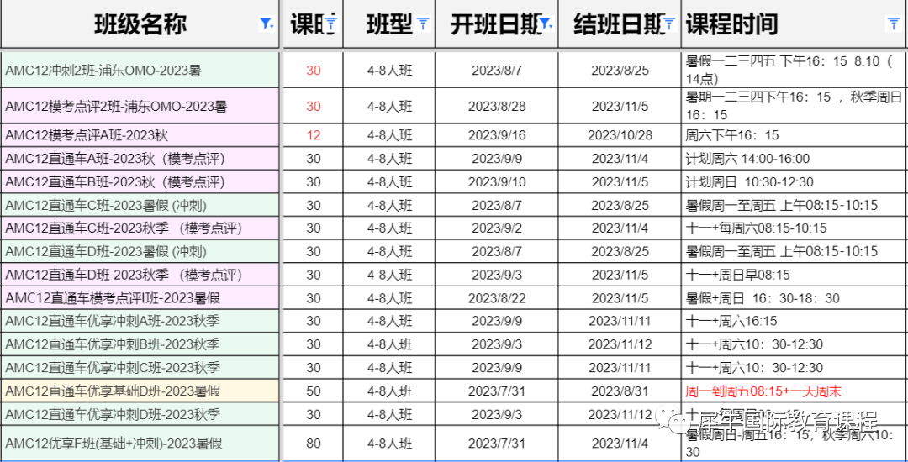Select the 班型 header text
The image size is (908, 462).
390,24
